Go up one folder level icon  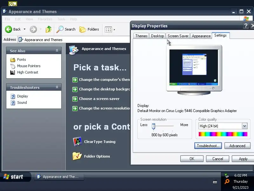click(49, 29)
